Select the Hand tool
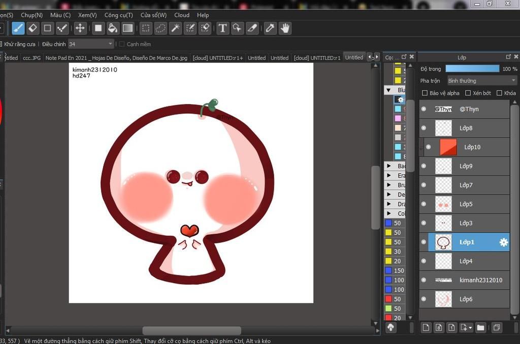520x344 pixels. click(285, 28)
